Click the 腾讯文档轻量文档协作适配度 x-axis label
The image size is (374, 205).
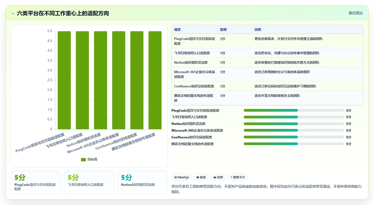(134, 142)
